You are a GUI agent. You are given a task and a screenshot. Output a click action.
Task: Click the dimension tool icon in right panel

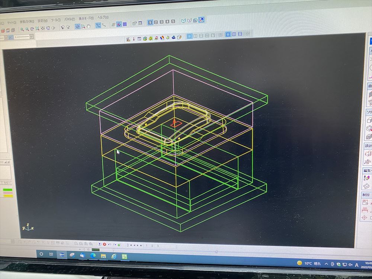pos(365,210)
